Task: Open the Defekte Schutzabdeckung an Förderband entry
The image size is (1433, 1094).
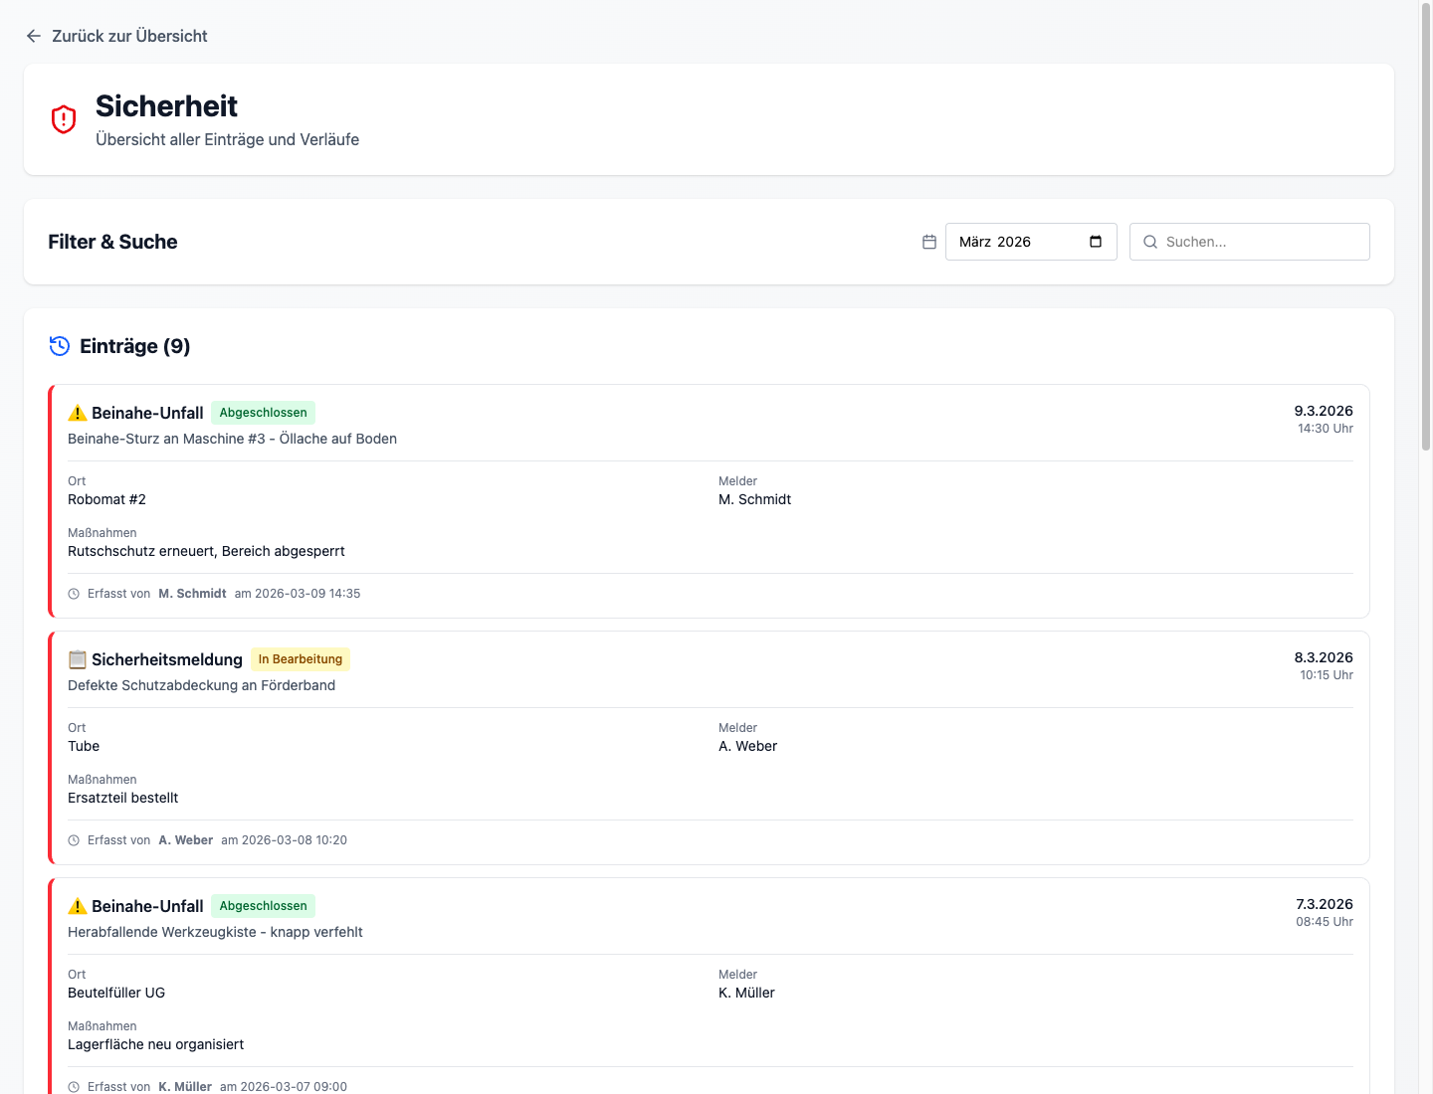Action: pos(201,685)
